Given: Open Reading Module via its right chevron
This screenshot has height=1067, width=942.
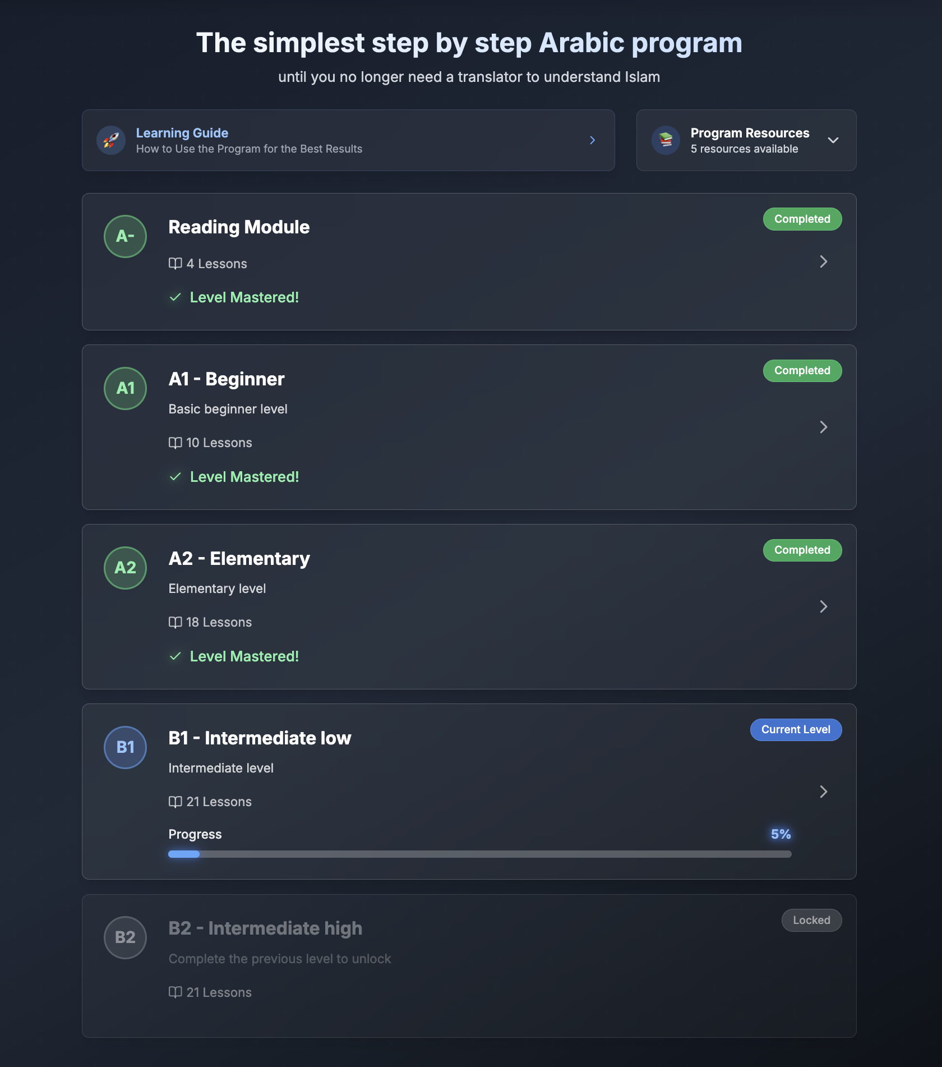Looking at the screenshot, I should point(823,261).
